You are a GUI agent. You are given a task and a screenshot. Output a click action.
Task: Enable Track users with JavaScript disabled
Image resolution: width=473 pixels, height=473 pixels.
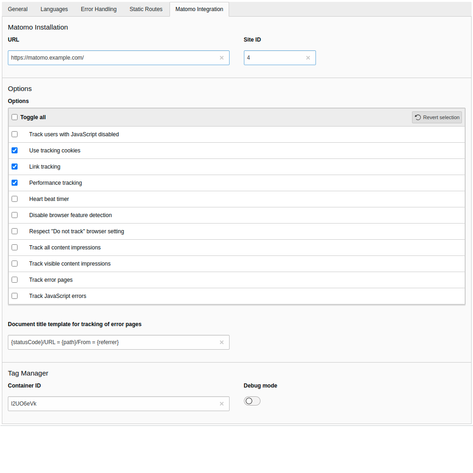(x=15, y=134)
